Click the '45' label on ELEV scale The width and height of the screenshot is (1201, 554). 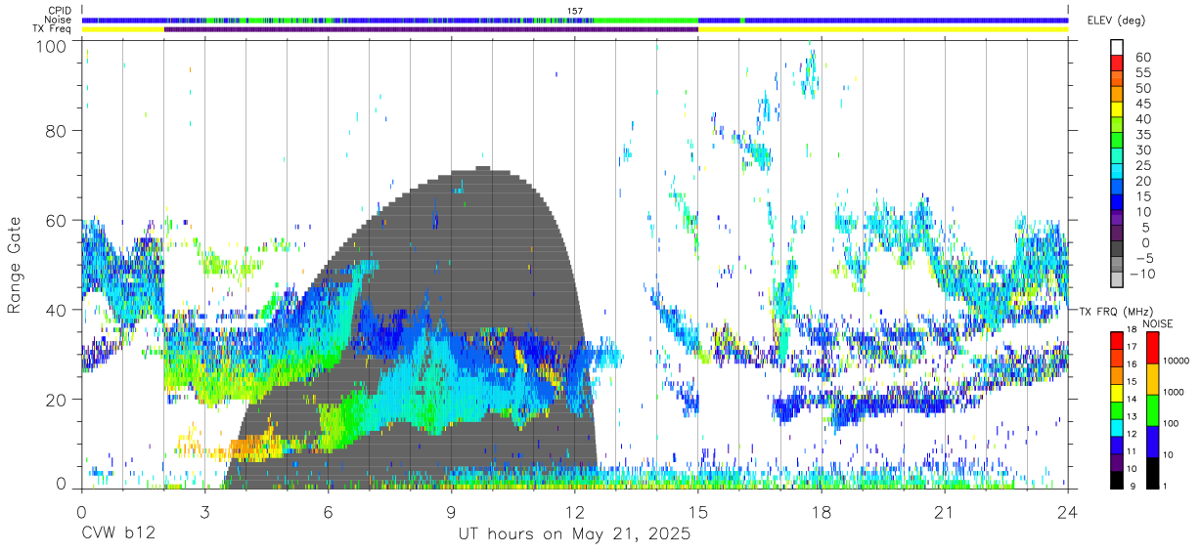1142,104
